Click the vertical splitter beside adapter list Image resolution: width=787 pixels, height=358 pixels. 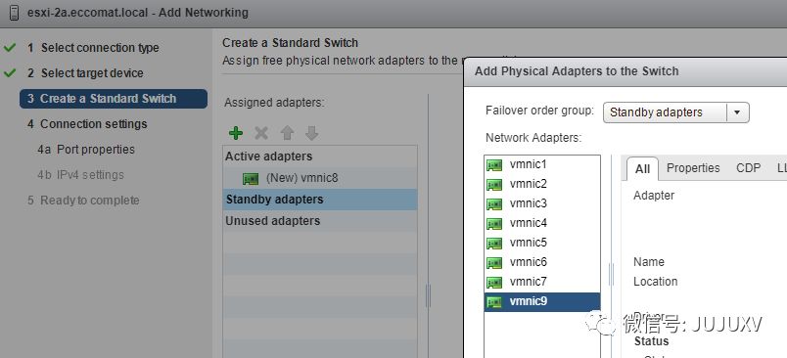[611, 274]
